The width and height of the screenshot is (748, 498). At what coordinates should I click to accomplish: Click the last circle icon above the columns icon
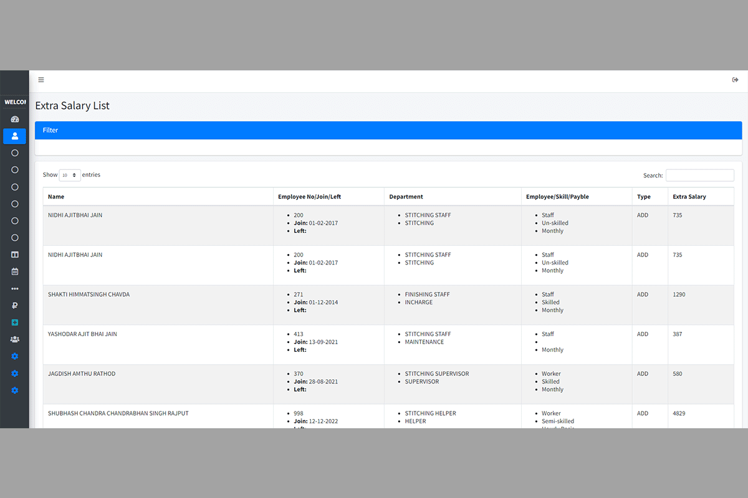pos(15,238)
